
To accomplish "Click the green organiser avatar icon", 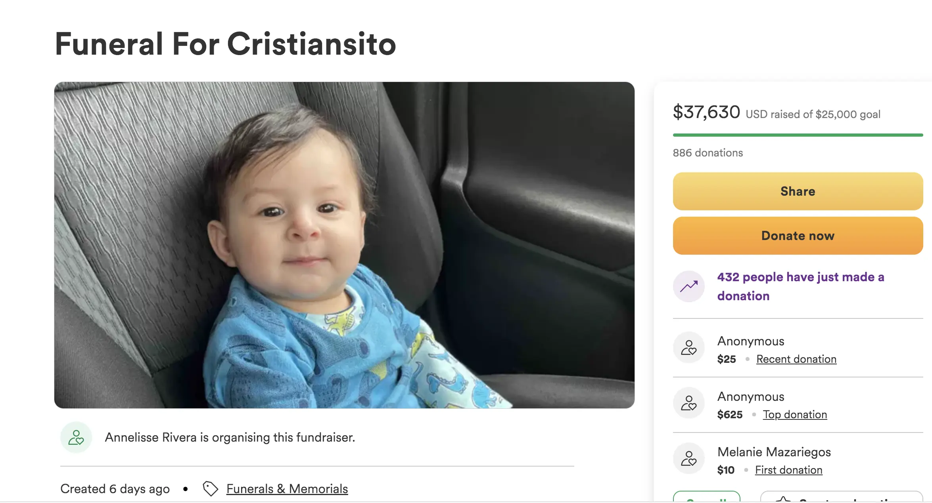I will click(76, 437).
